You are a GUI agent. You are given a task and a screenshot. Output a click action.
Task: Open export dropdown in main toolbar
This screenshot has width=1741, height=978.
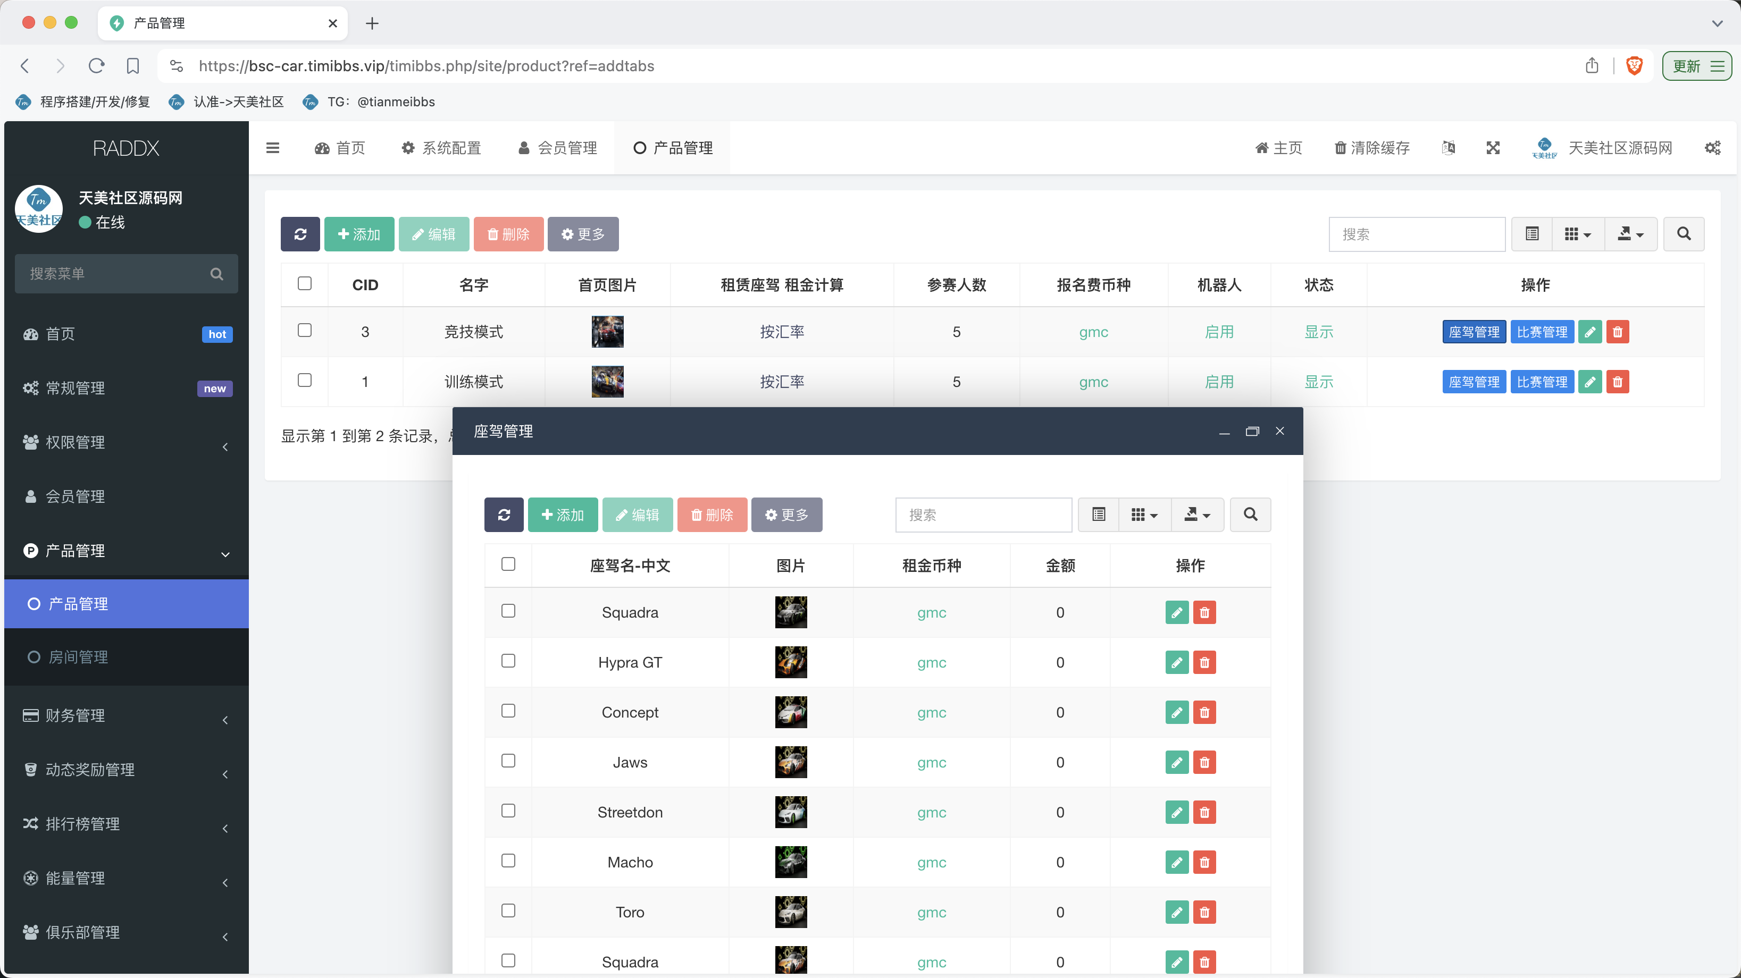(1631, 234)
